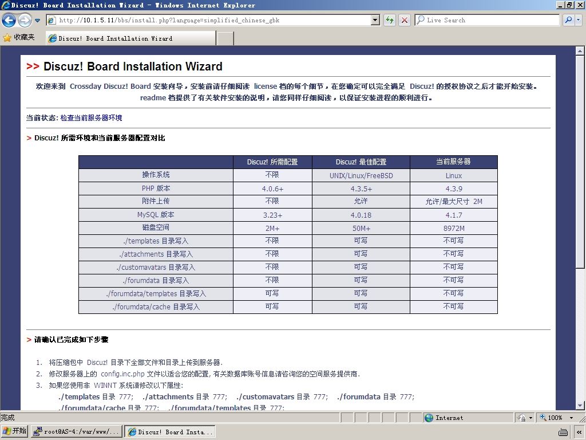
Task: Click the ./forumdata 目录写入 row label
Action: pos(156,280)
